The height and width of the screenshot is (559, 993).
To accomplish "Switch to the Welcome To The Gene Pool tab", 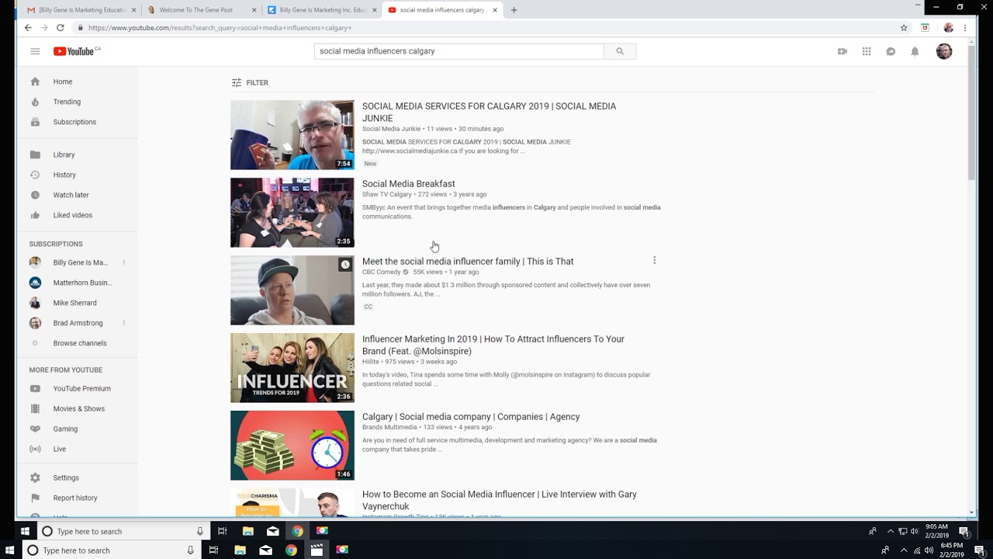I will click(202, 10).
